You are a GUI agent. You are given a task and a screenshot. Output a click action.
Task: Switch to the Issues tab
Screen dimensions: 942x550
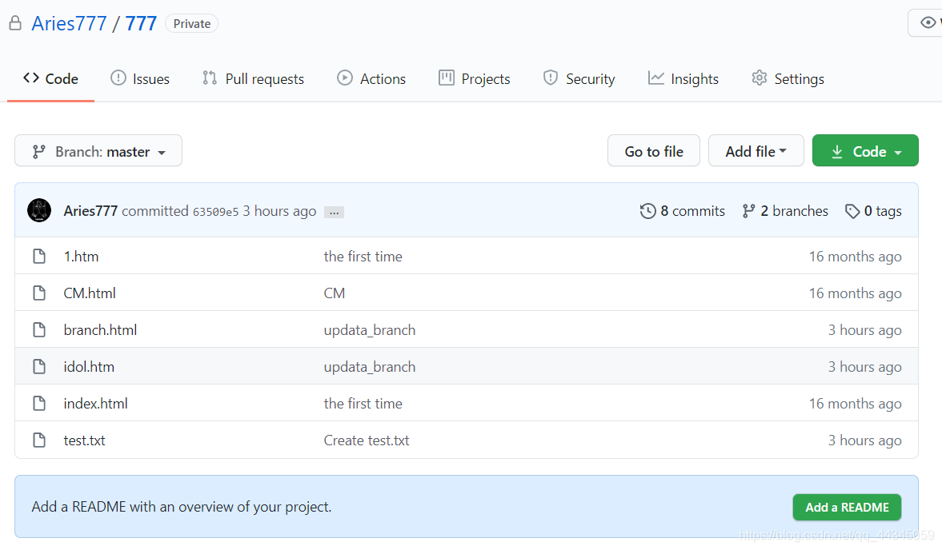[140, 78]
